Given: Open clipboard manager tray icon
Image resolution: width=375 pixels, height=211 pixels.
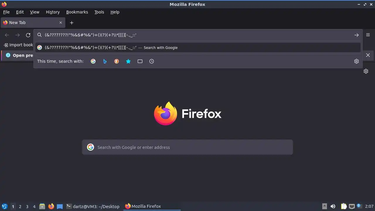Looking at the screenshot, I should coord(344,206).
